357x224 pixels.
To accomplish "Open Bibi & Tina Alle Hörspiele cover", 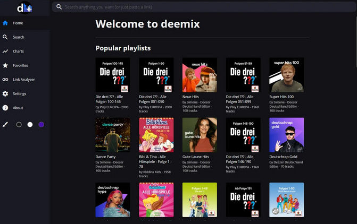I will [156, 135].
